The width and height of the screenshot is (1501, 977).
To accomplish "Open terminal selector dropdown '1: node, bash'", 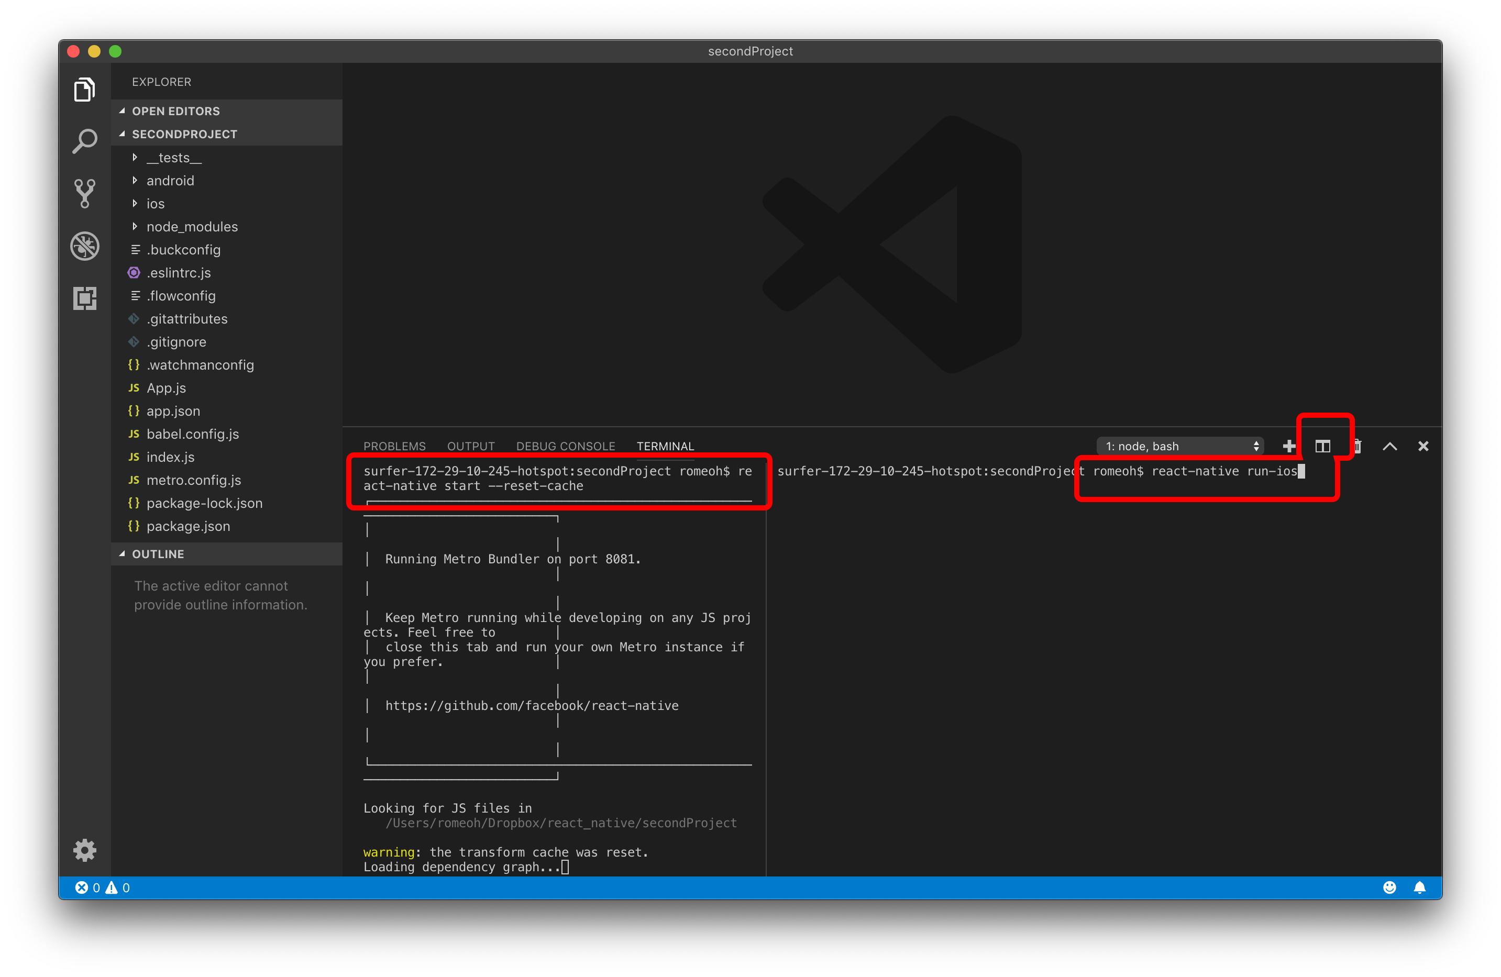I will [x=1180, y=446].
